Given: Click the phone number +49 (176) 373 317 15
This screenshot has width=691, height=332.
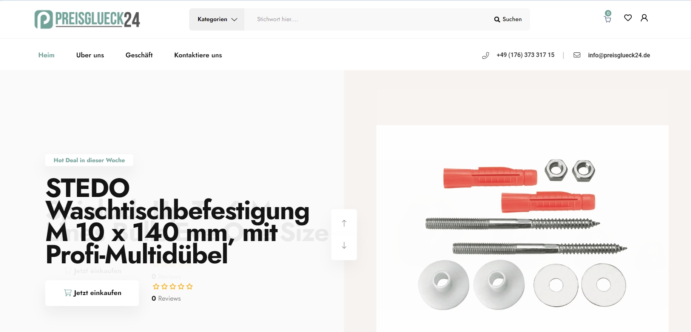Looking at the screenshot, I should coord(526,55).
